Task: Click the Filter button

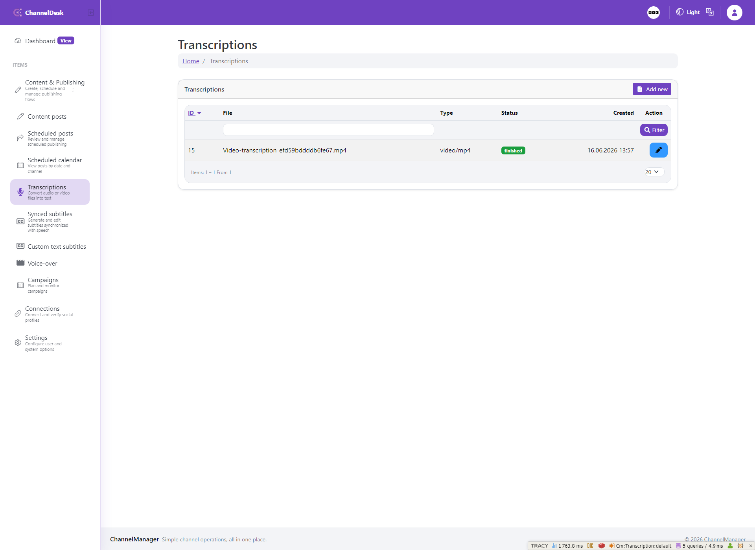Action: point(654,130)
